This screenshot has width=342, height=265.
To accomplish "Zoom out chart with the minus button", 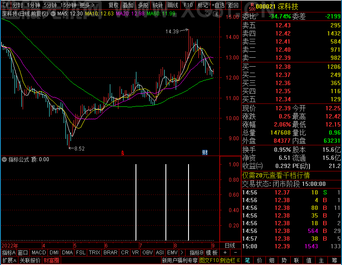I will (x=236, y=253).
